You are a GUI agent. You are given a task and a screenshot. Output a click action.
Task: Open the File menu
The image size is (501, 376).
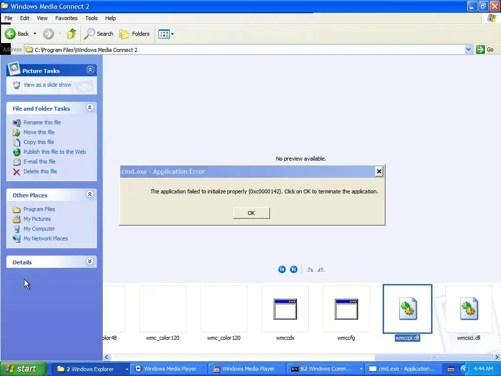tap(8, 18)
